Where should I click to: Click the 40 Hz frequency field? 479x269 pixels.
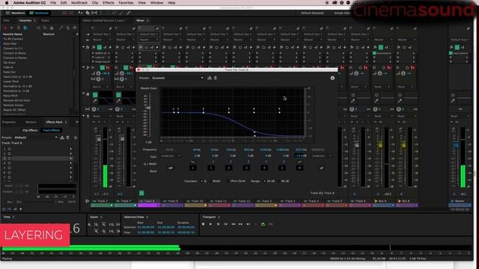pos(197,149)
